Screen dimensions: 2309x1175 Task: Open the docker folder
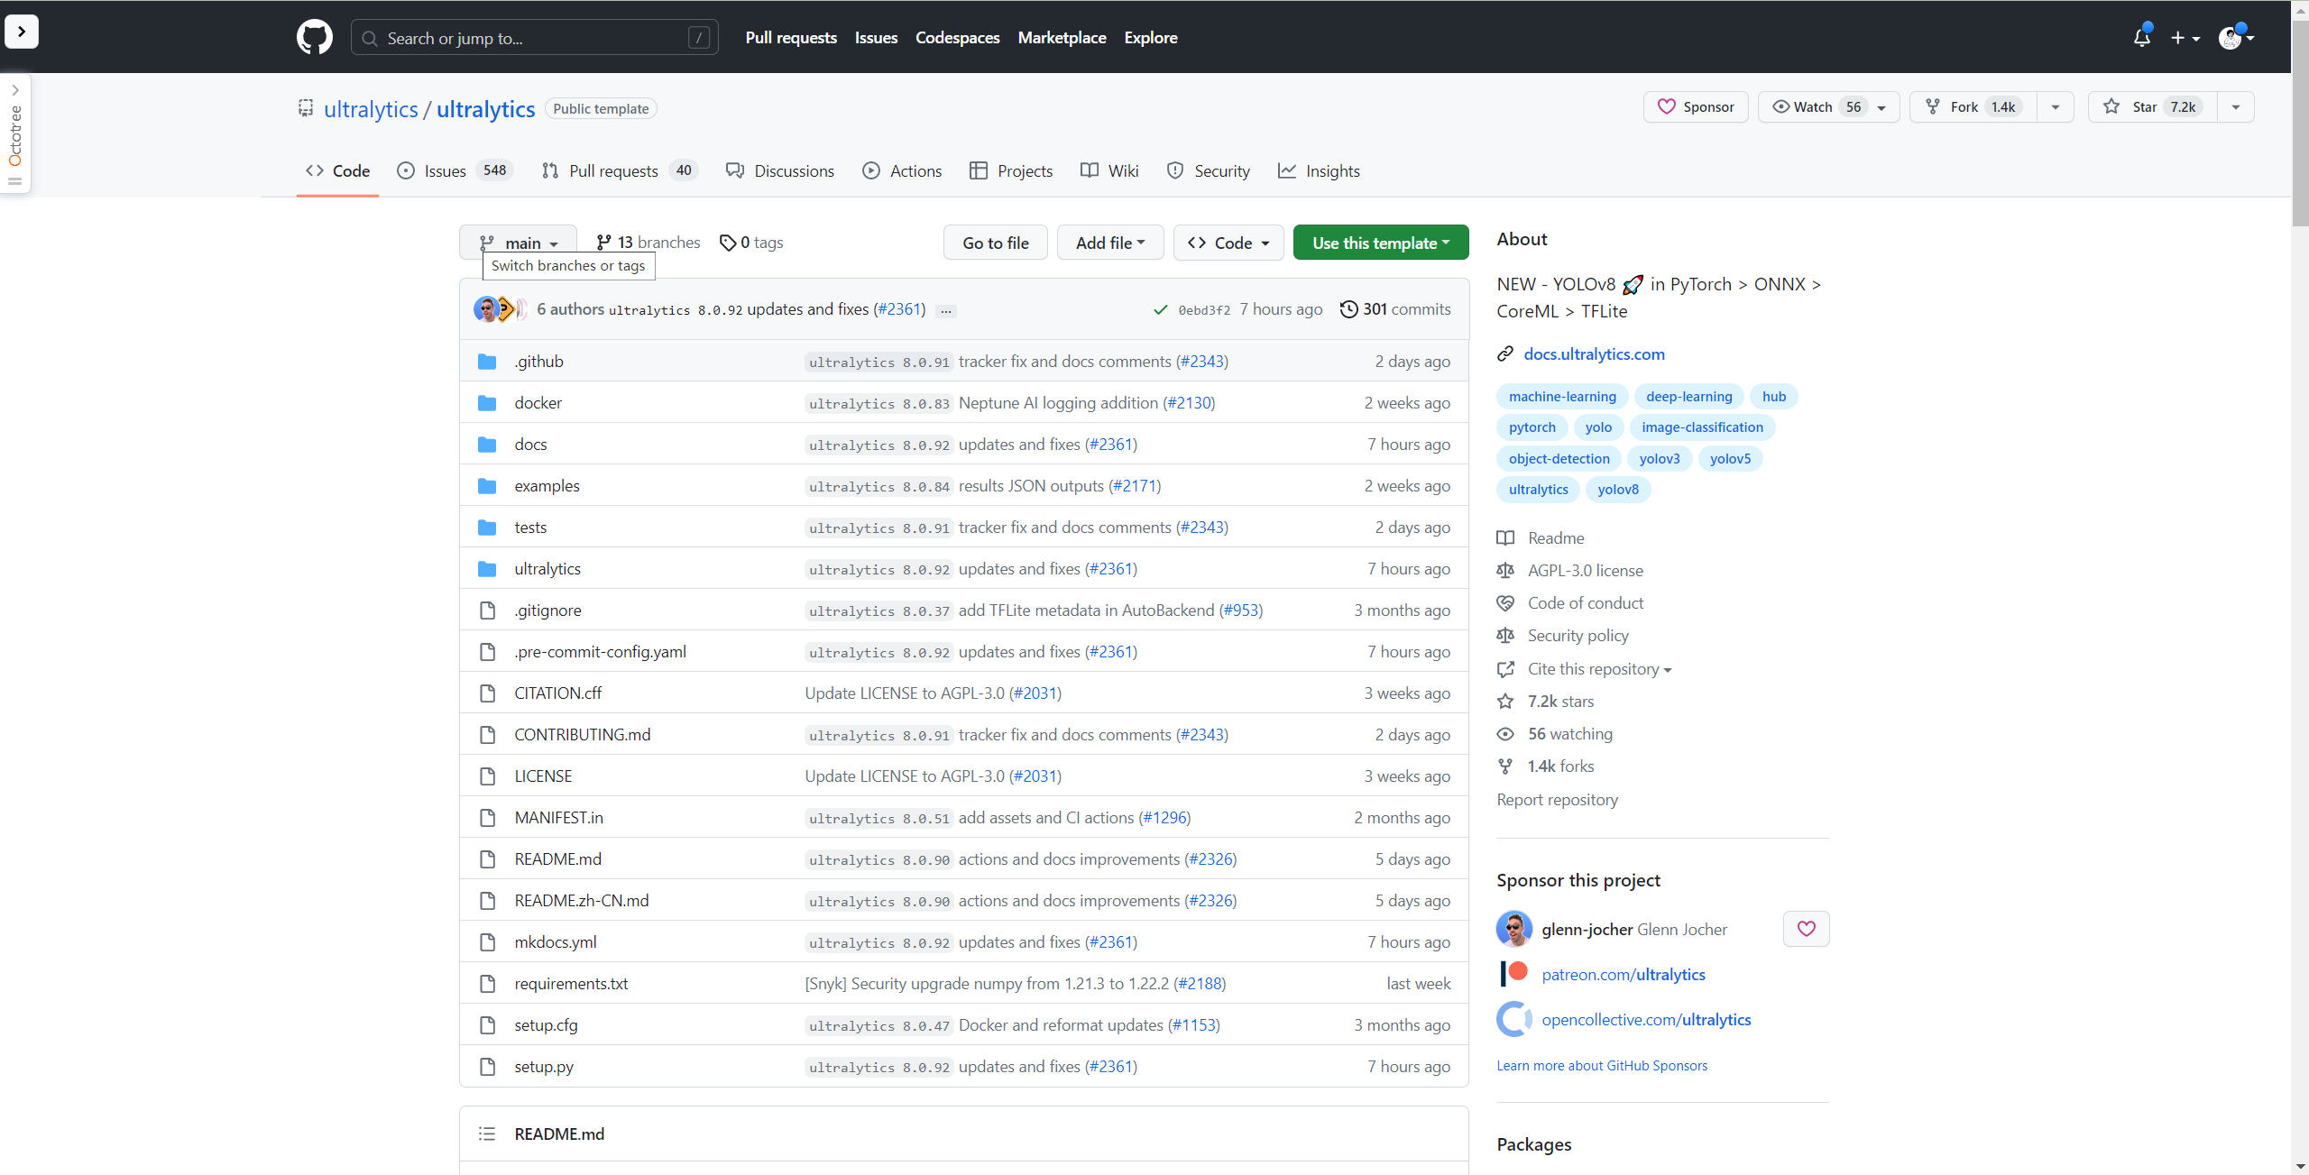click(x=538, y=403)
